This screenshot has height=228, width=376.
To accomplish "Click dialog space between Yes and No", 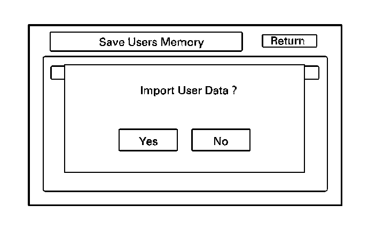I will pos(183,141).
